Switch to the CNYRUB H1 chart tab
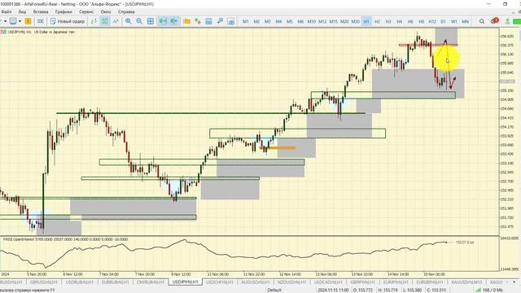521x293 pixels. [151, 282]
